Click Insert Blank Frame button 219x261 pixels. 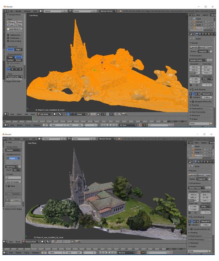tap(15, 29)
